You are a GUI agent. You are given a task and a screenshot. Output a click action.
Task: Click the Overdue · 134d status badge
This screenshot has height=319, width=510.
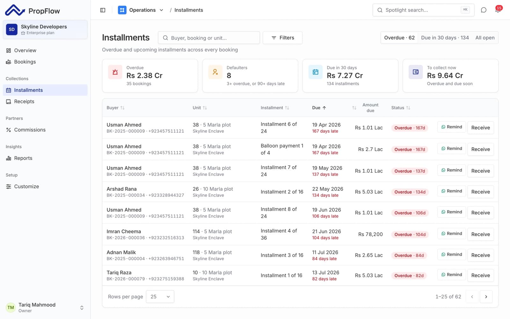pos(410,192)
